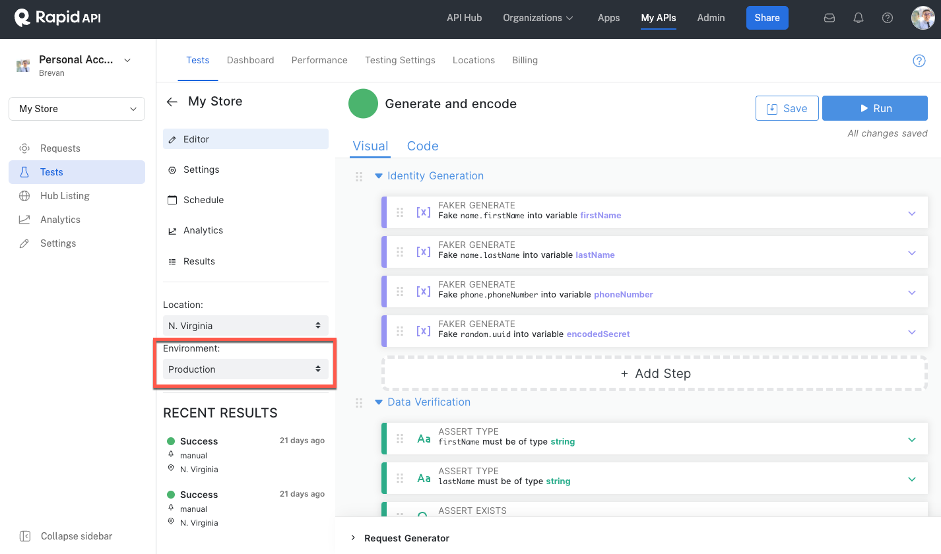Expand the phoneNumber faker generate step

click(x=912, y=292)
